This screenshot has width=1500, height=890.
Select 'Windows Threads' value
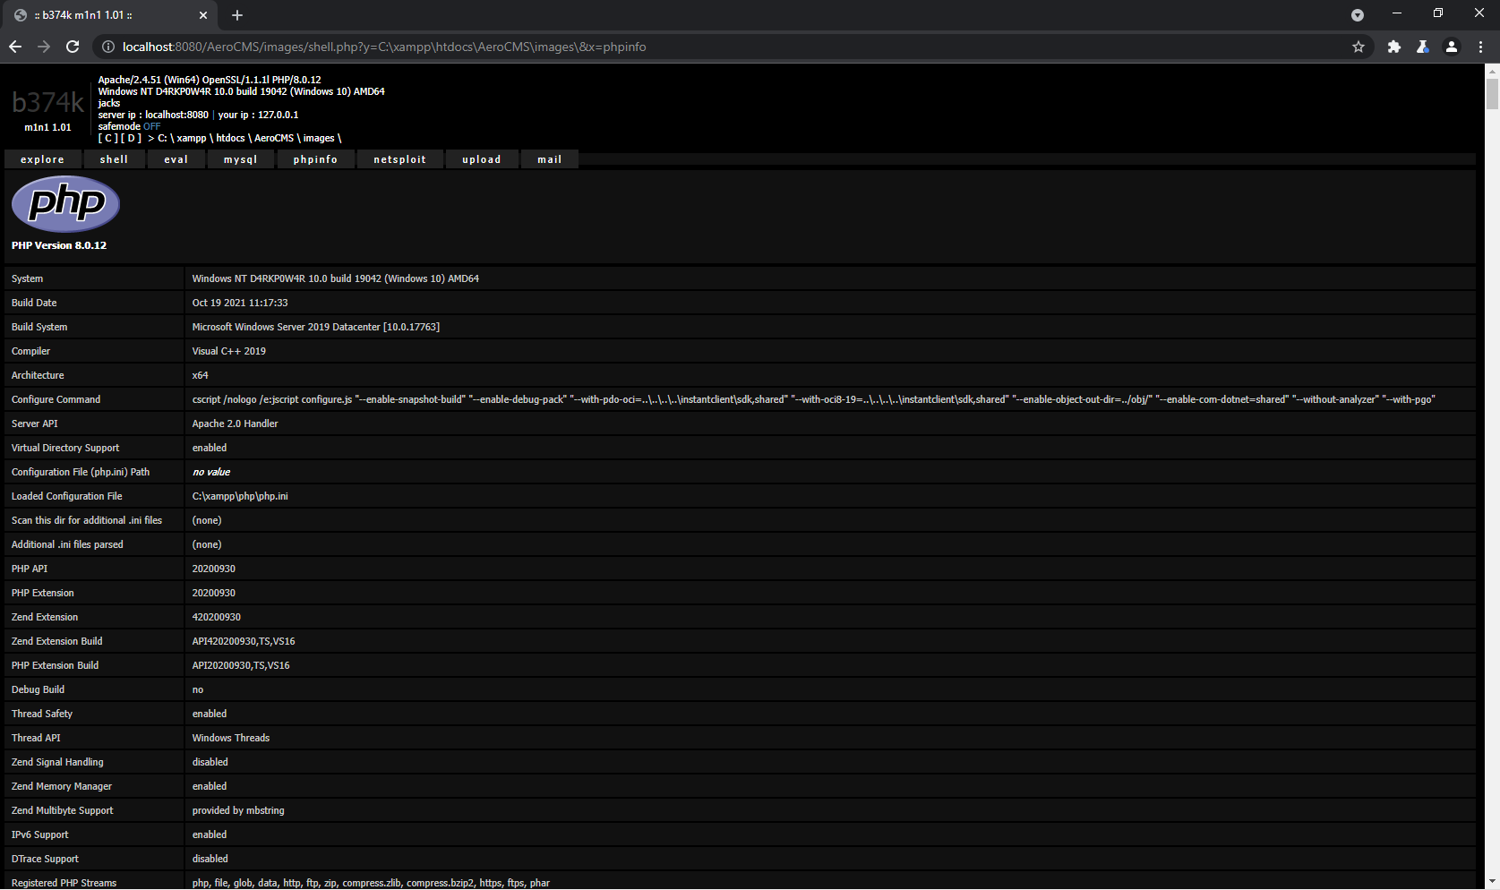click(231, 738)
